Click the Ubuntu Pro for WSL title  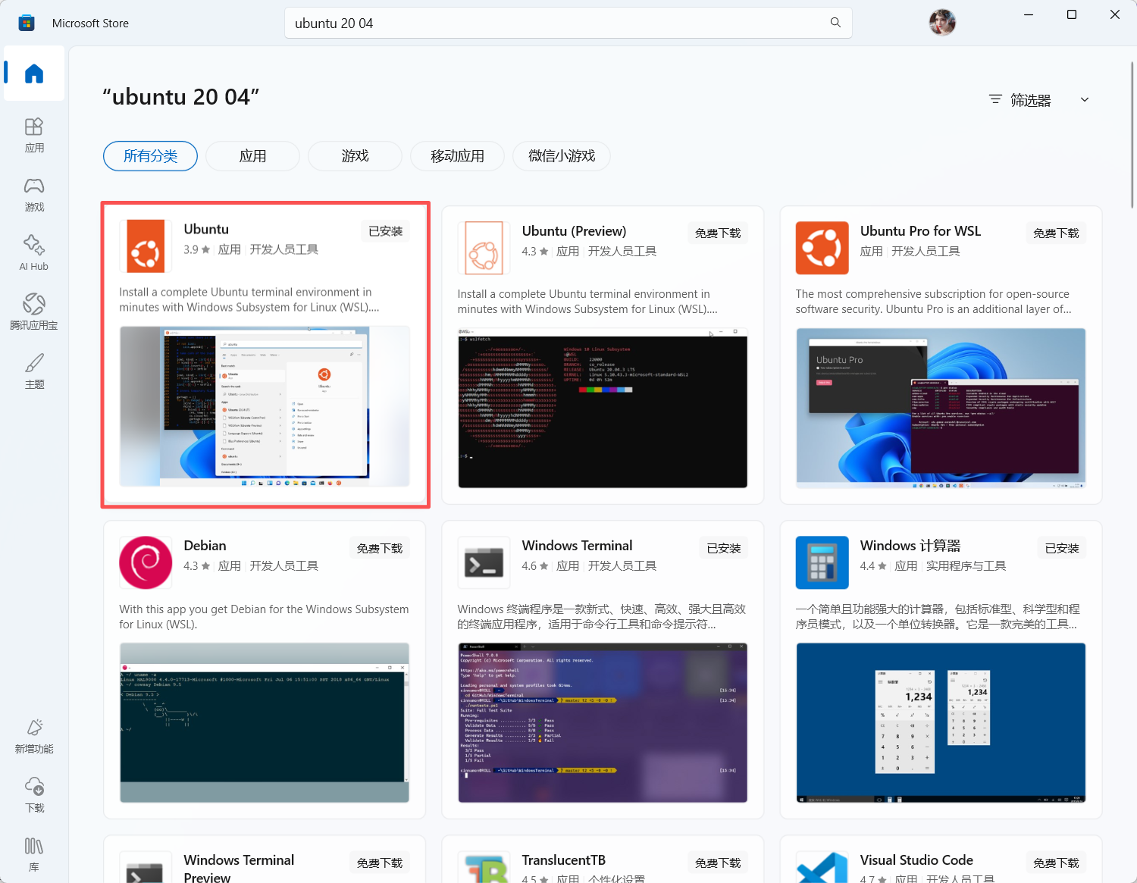click(920, 231)
